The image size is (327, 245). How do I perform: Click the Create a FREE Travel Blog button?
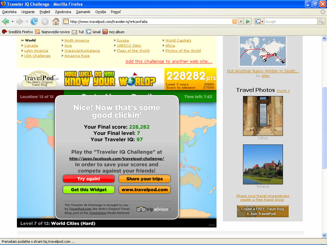263,211
